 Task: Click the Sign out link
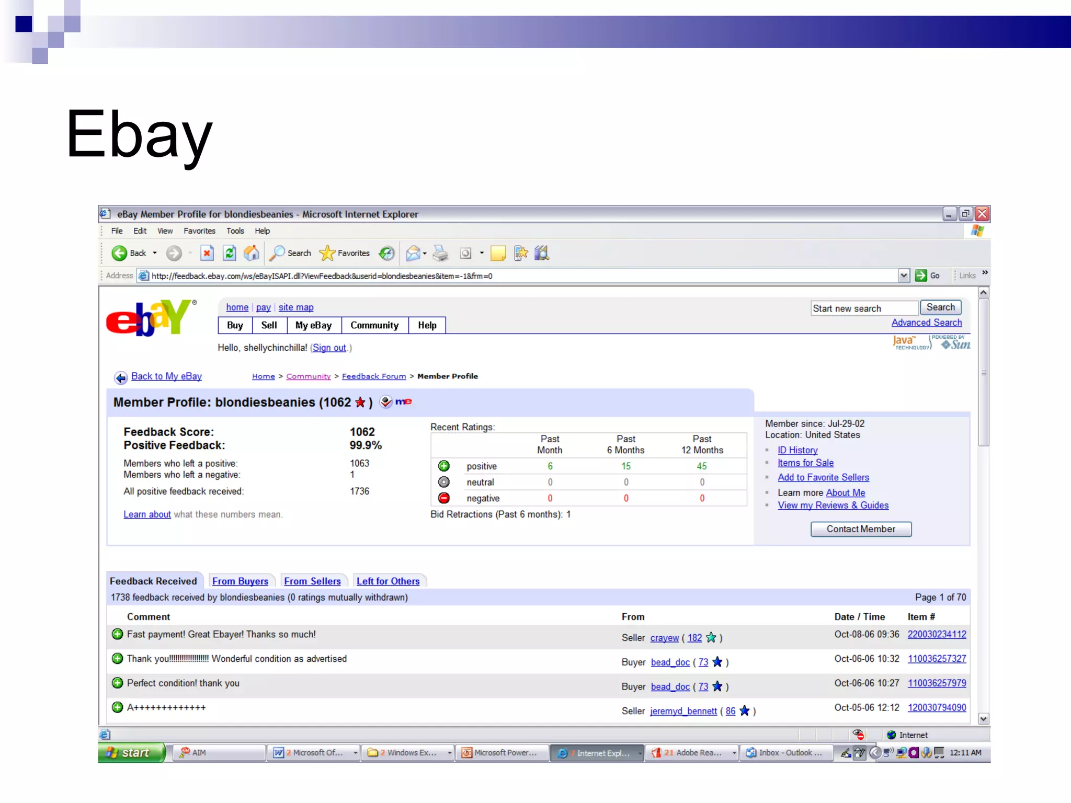329,348
